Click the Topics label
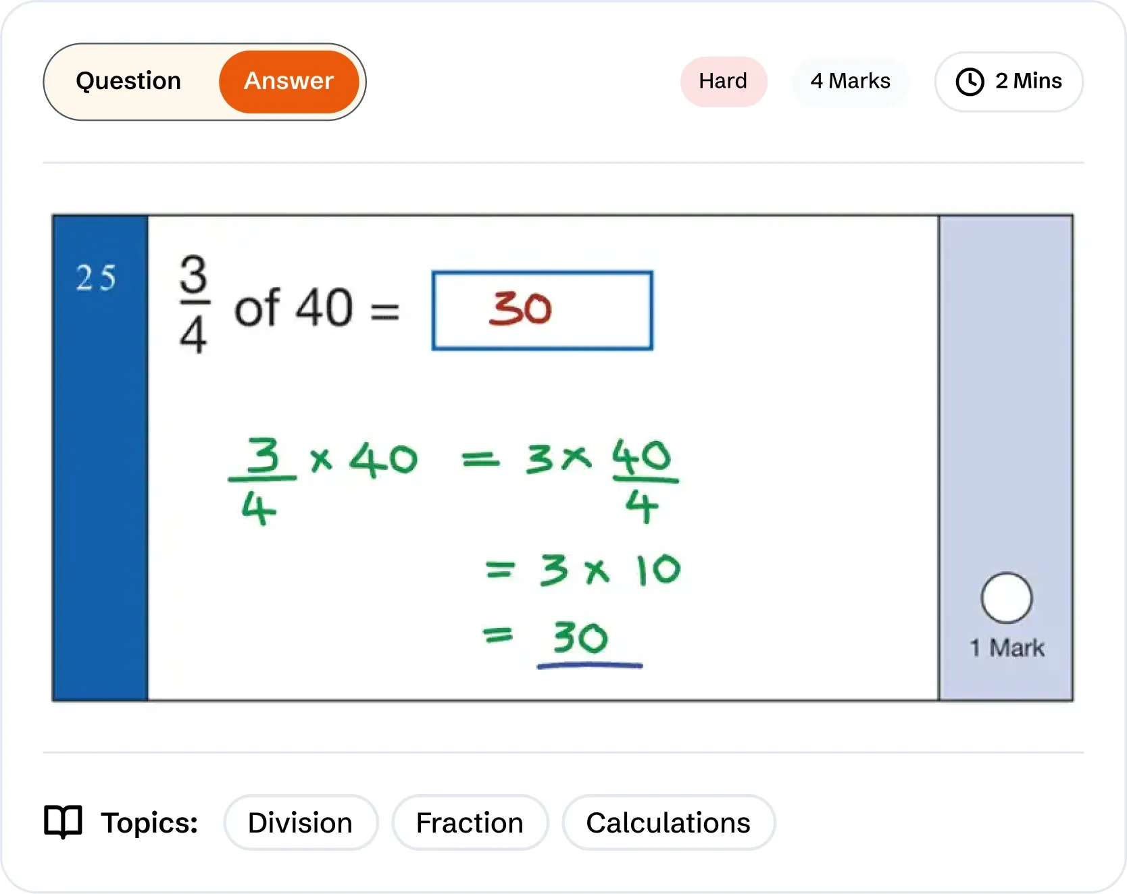 (149, 822)
